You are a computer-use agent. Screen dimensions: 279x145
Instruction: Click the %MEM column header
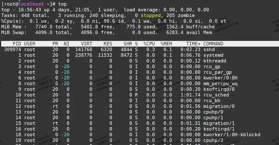(166, 44)
